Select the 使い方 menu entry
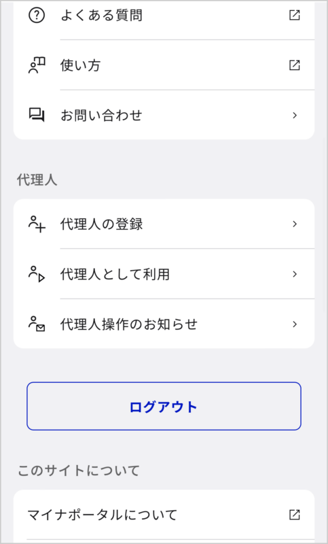The height and width of the screenshot is (544, 328). [x=80, y=65]
